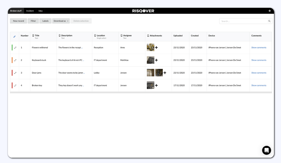This screenshot has height=163, width=281.
Task: Click the phone icon beside Assignee header
Action: click(121, 35)
